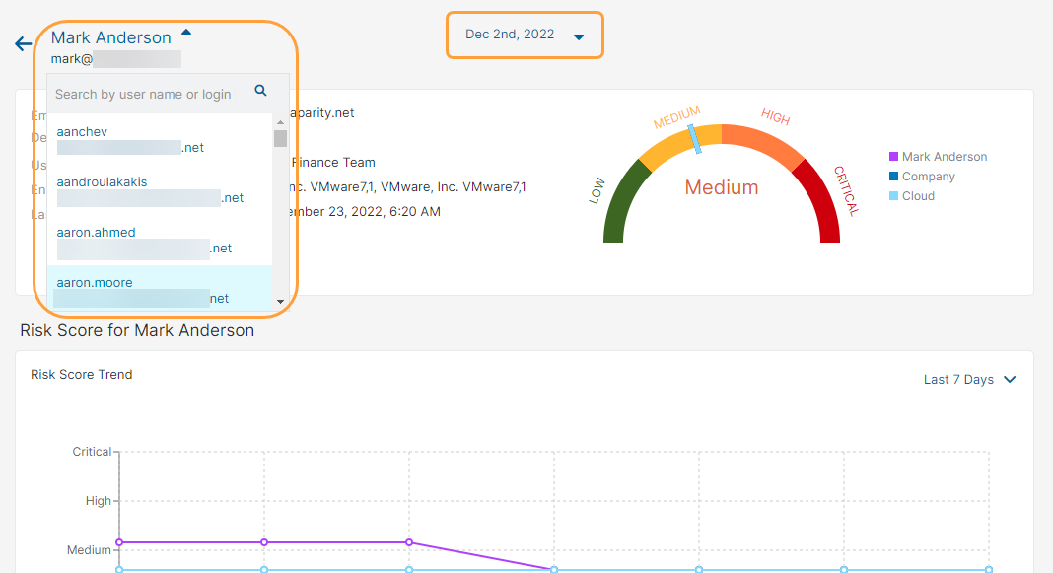Screen dimensions: 1053x573
Task: Click a data point on the purple trend line
Action: click(263, 541)
